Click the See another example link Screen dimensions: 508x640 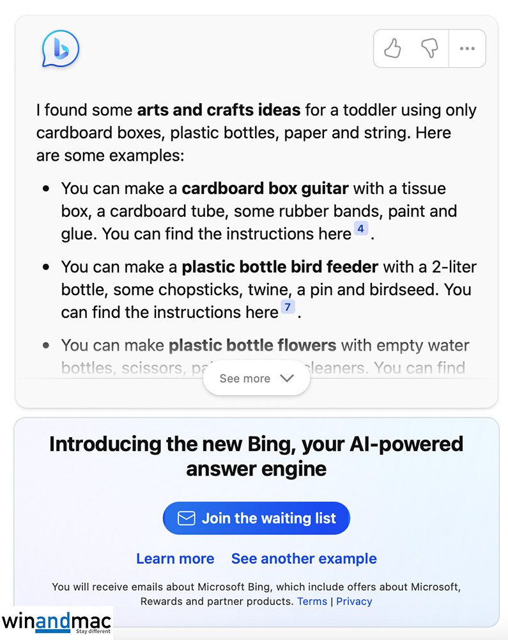pyautogui.click(x=304, y=559)
